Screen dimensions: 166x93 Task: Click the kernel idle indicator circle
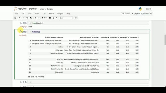click(151, 14)
